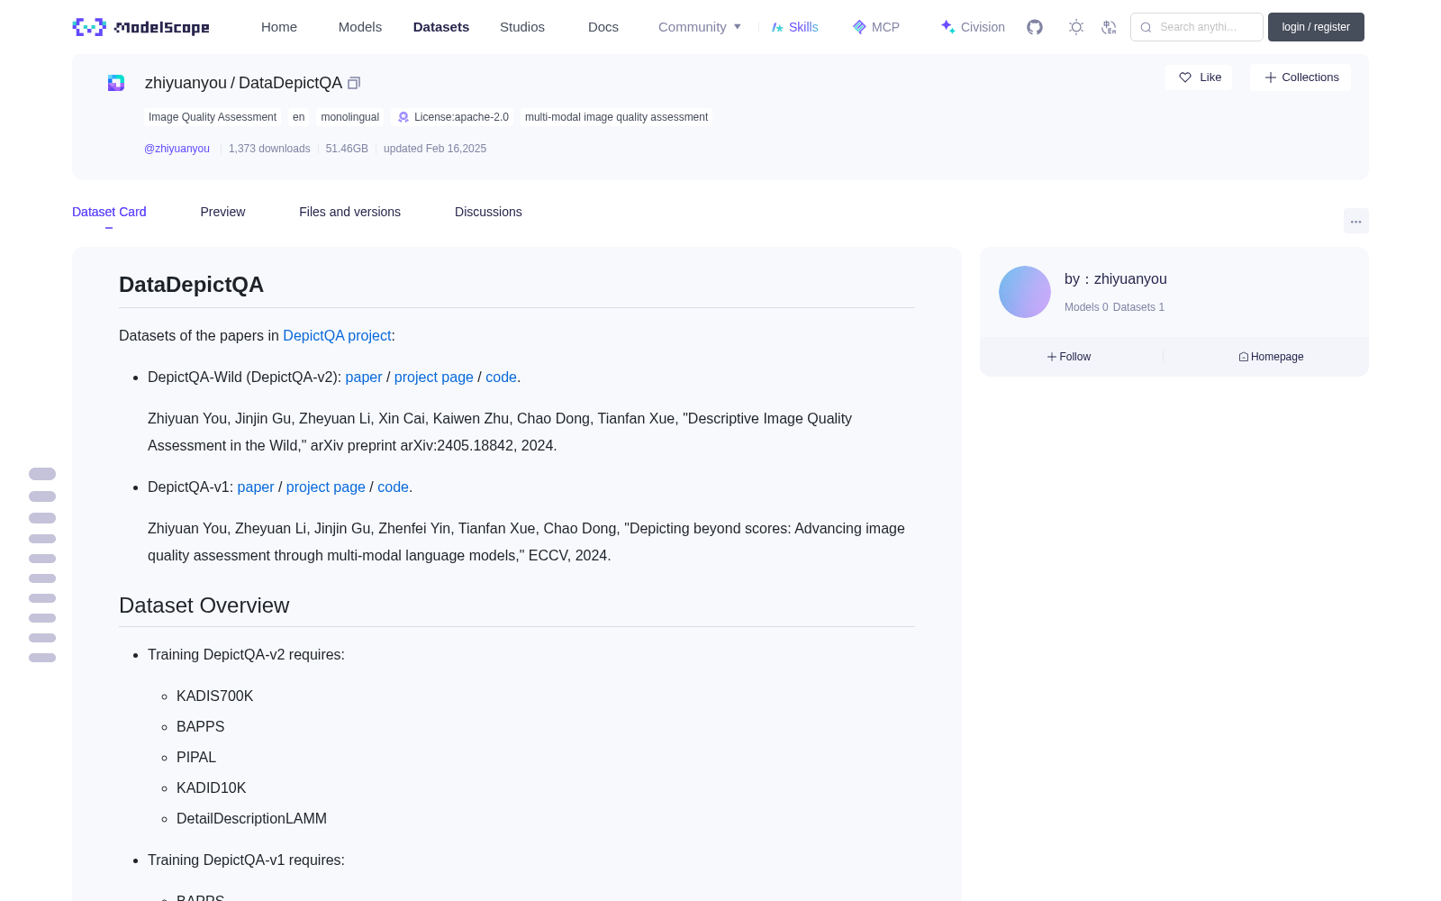Click the ModelScope logo
Screen dimensions: 1441x901
click(140, 27)
